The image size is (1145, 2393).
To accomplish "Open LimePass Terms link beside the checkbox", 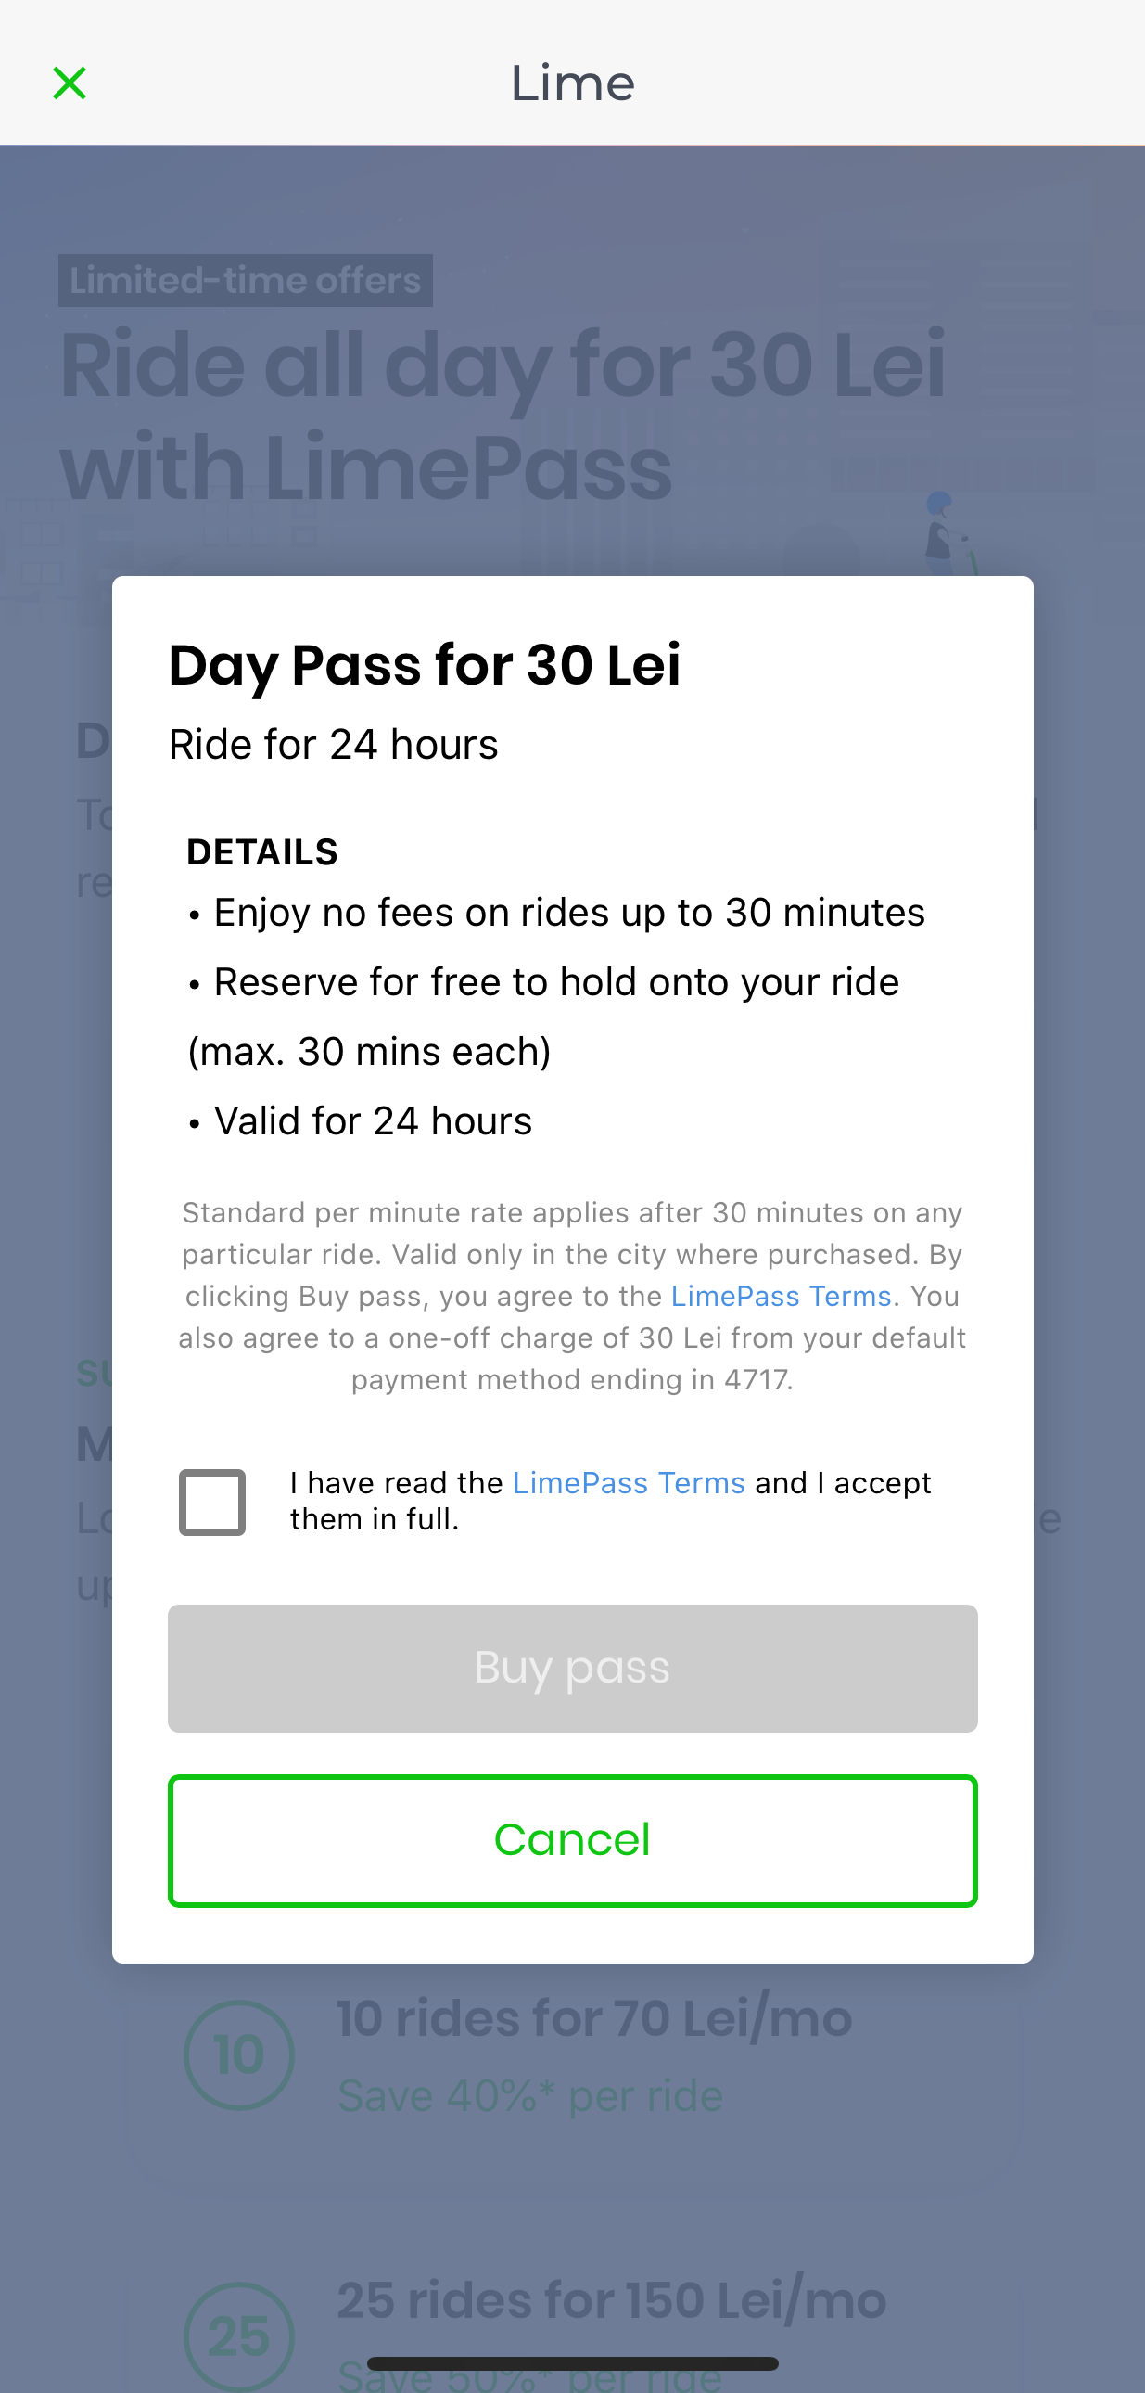I will pyautogui.click(x=629, y=1482).
